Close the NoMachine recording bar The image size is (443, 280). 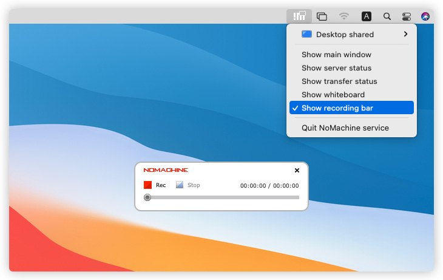[297, 171]
